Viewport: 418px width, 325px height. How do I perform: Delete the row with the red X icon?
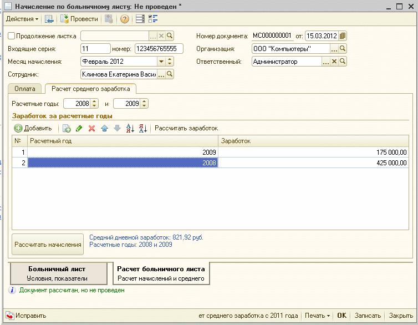pyautogui.click(x=91, y=129)
